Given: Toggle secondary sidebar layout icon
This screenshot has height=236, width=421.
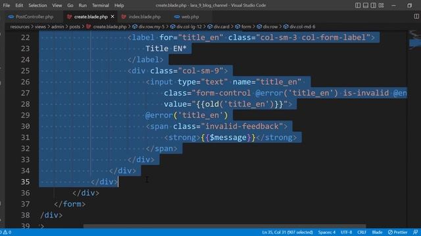Looking at the screenshot, I should click(x=373, y=5).
